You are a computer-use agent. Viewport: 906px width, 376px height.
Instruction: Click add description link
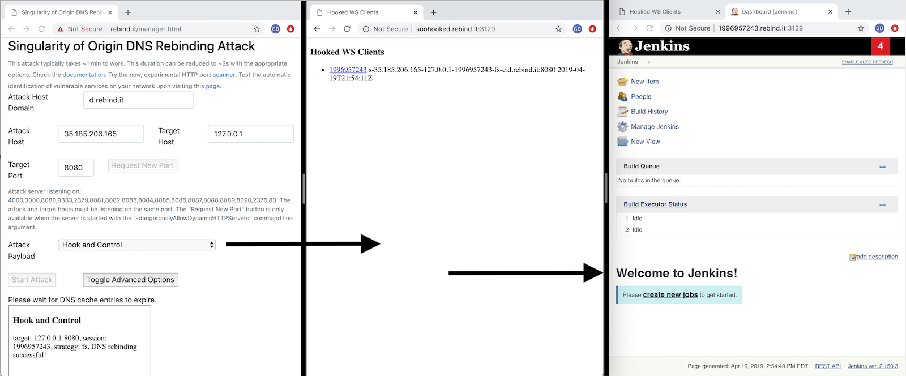[877, 257]
